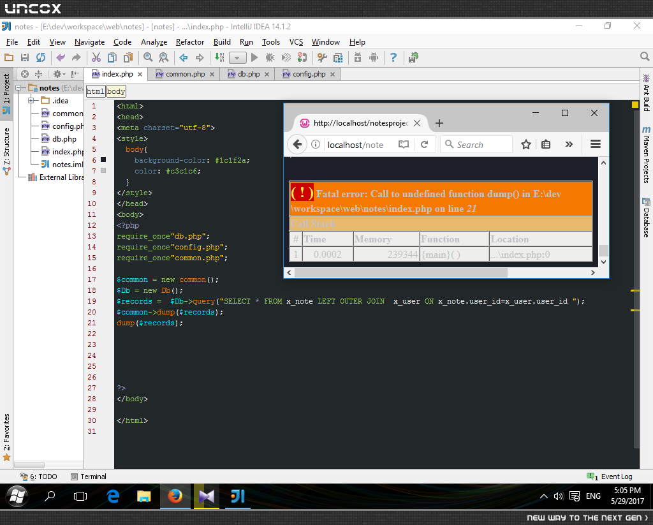The width and height of the screenshot is (653, 525).
Task: Click the html breadcrumb
Action: point(96,91)
